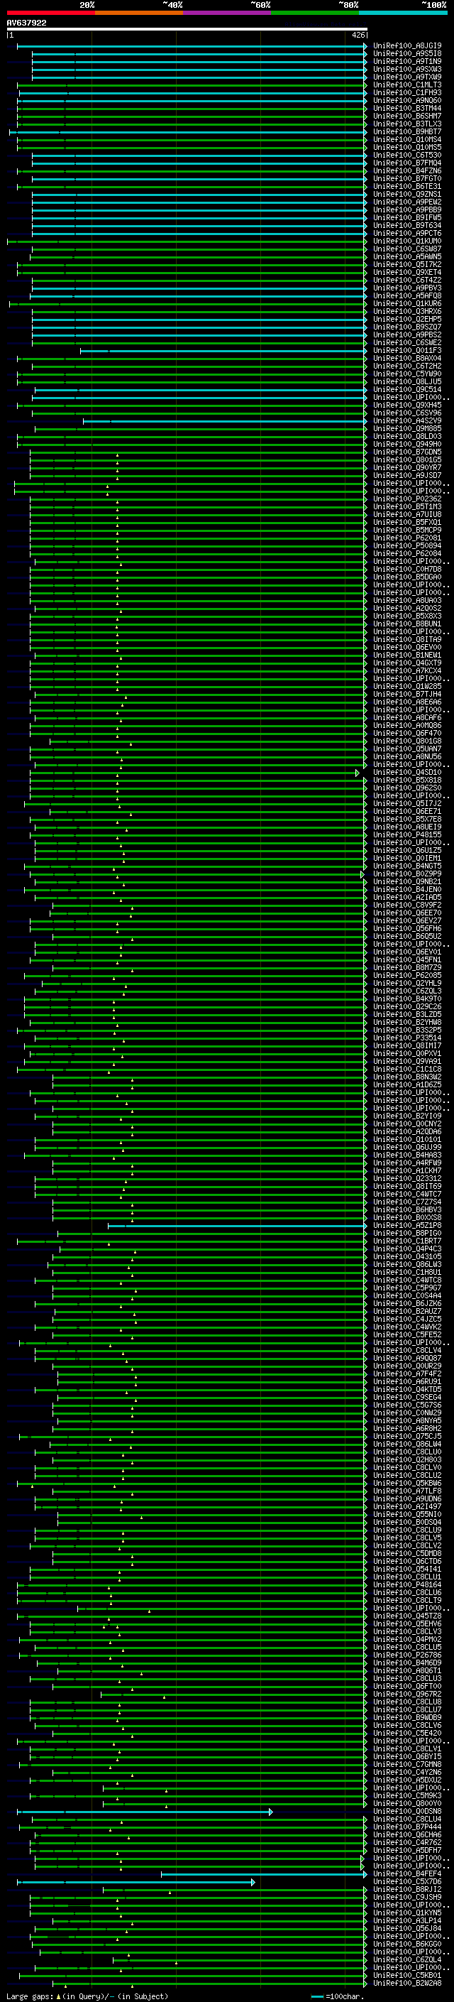The image size is (454, 2002).
Task: Select hit label UniRef100_A8UA03
Action: point(406,600)
